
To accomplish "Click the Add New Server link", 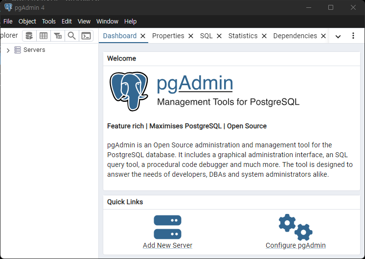I will (168, 245).
